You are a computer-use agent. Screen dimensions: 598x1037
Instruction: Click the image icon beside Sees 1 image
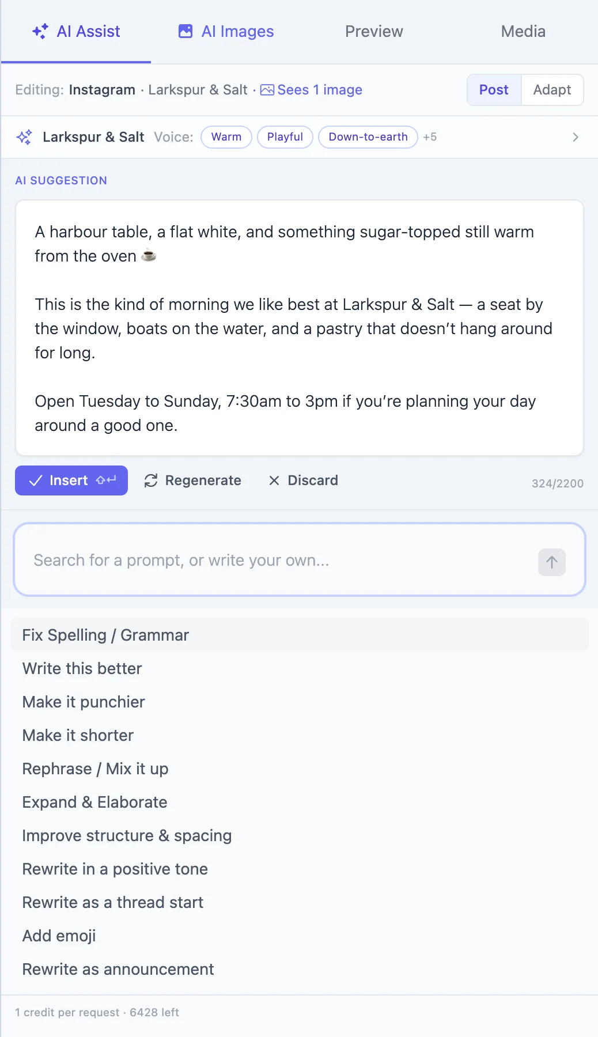pos(267,90)
